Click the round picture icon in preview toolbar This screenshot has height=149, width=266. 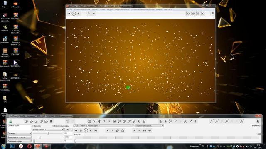198,14
